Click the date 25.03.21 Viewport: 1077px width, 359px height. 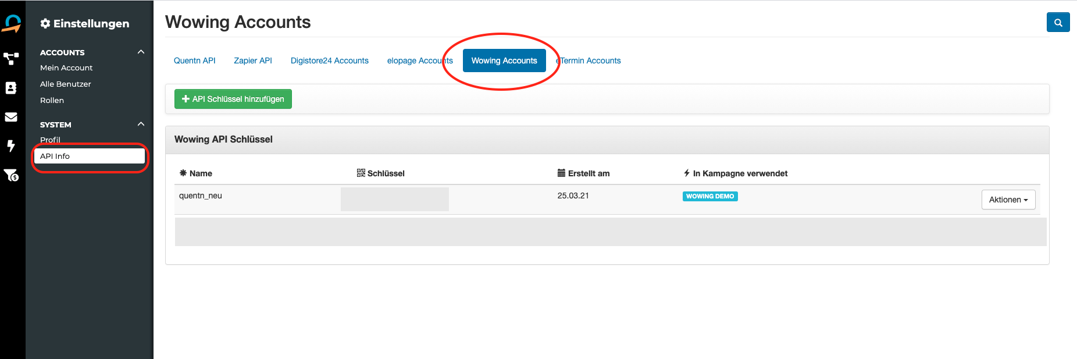[573, 196]
